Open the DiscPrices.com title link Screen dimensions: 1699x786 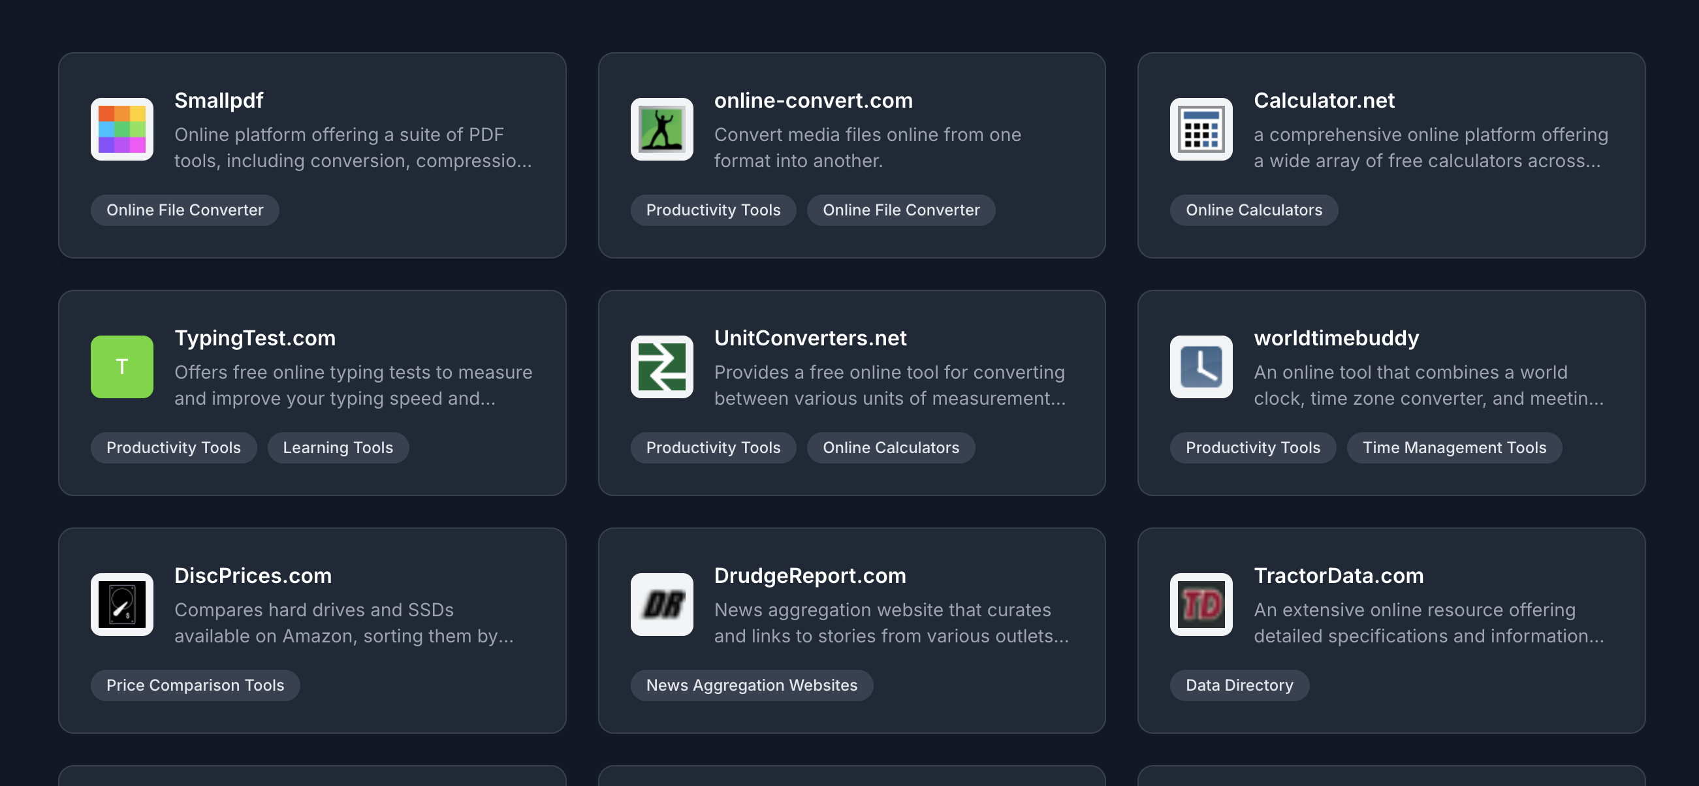pyautogui.click(x=253, y=575)
